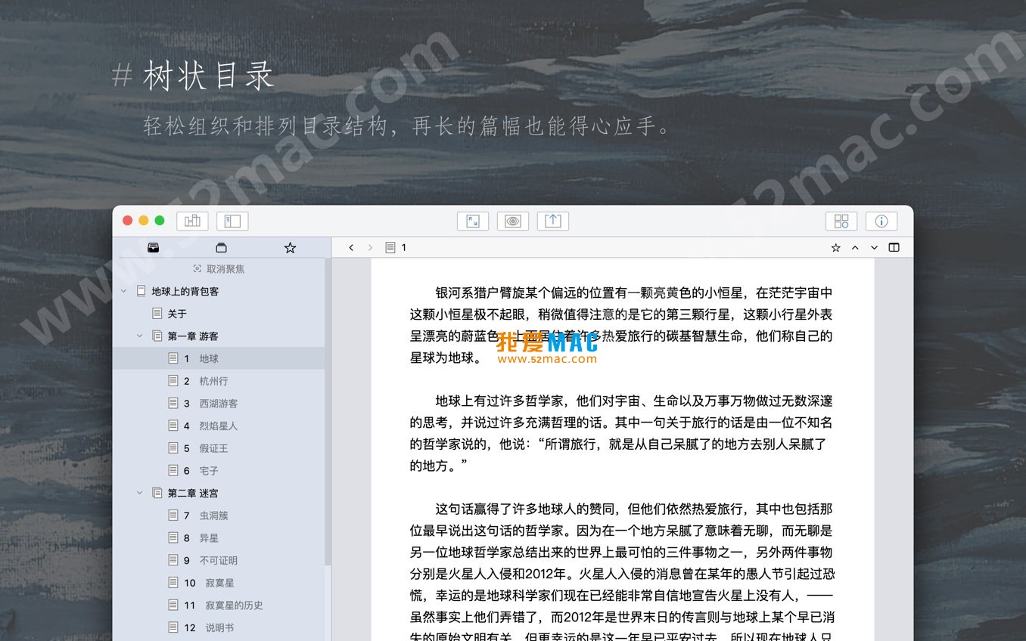Toggle the sidebar layout icon in the titlebar
The height and width of the screenshot is (641, 1026).
[232, 221]
